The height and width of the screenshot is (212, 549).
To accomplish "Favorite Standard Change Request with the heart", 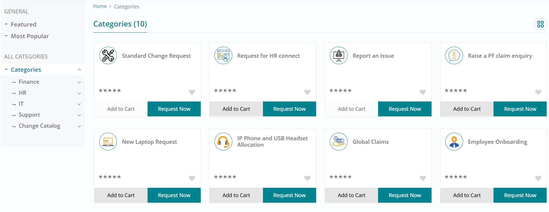I will [x=192, y=92].
